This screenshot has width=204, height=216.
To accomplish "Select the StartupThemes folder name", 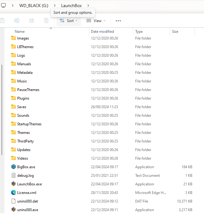I will pos(29,124).
